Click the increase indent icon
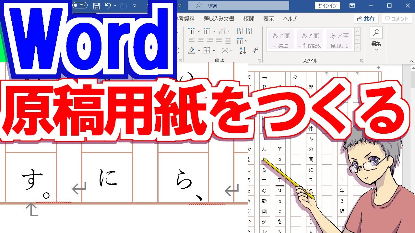 [249, 31]
